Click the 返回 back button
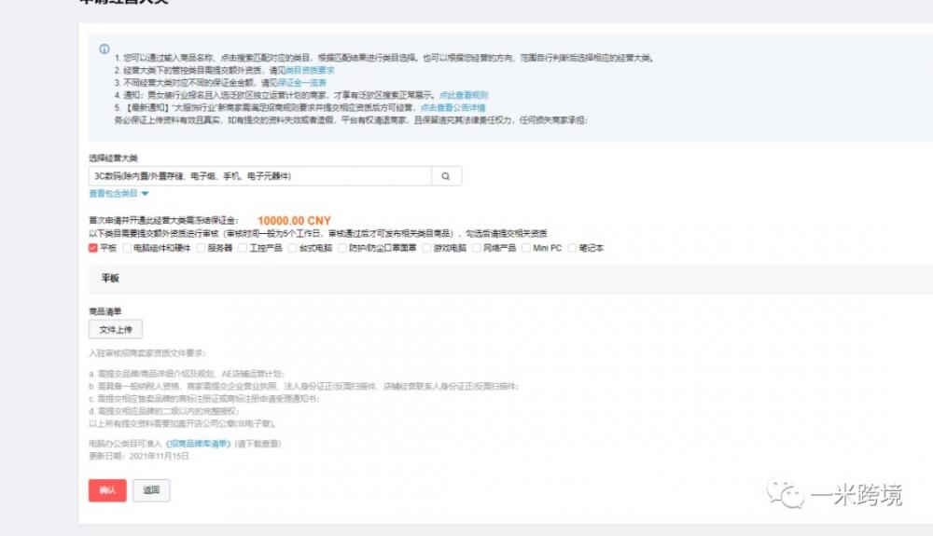 coord(151,490)
